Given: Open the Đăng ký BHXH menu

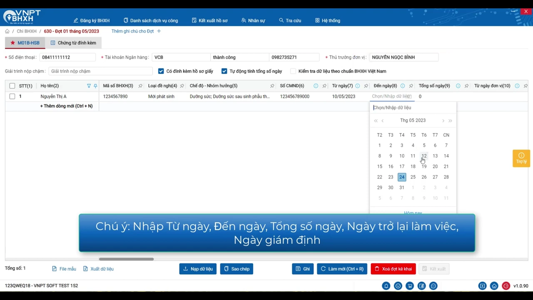Looking at the screenshot, I should pos(92,20).
